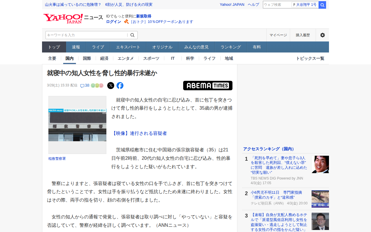Open the 国際 category
The width and height of the screenshot is (371, 232).
(x=87, y=58)
